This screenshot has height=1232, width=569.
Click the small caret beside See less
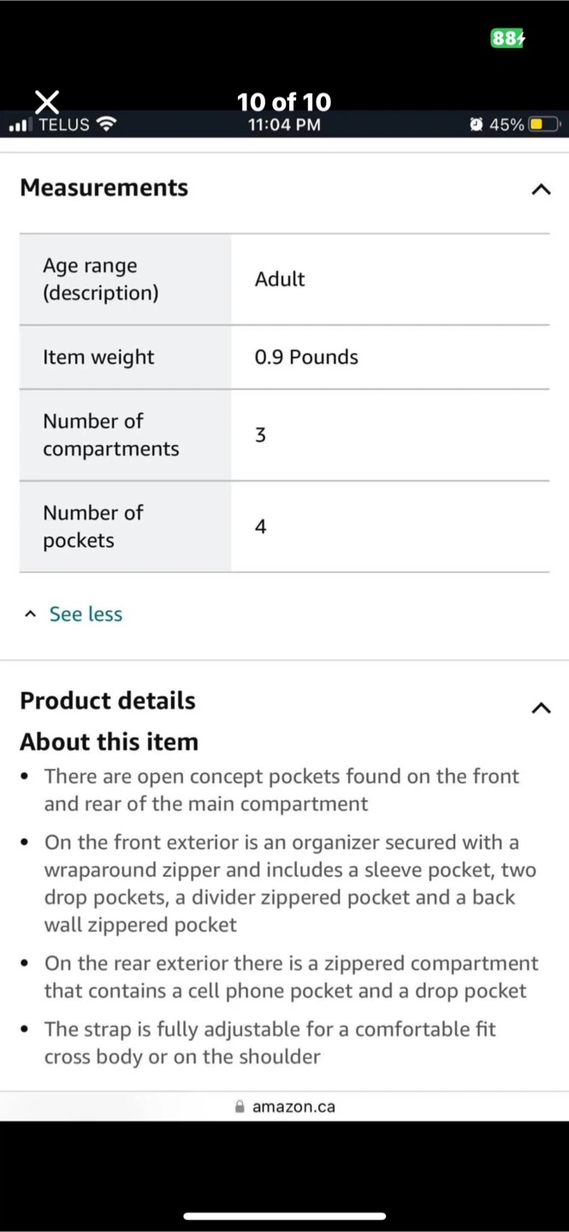(x=31, y=614)
